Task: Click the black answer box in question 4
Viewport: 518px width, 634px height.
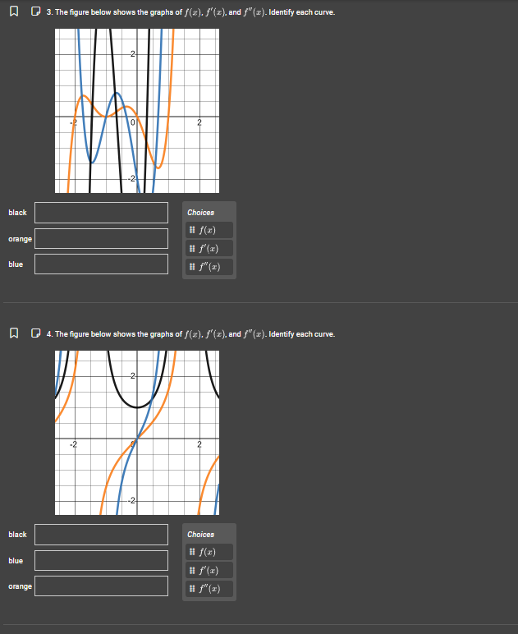Action: click(x=102, y=535)
